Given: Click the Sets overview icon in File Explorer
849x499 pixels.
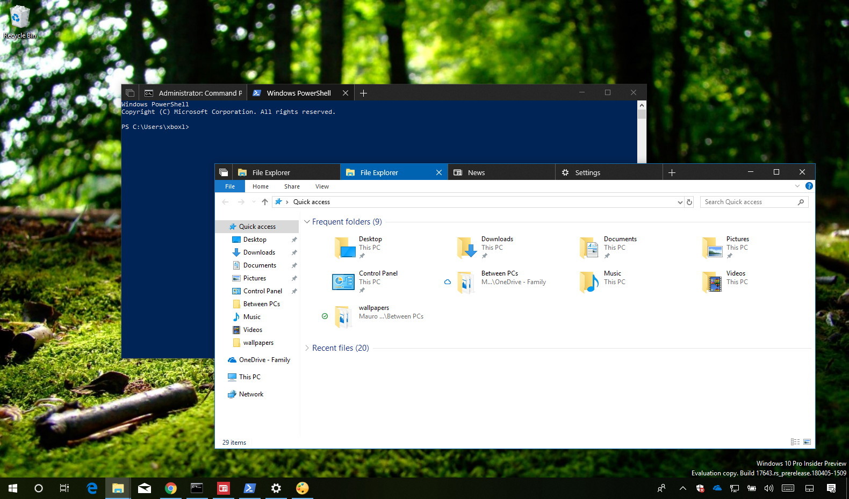Looking at the screenshot, I should click(x=224, y=172).
